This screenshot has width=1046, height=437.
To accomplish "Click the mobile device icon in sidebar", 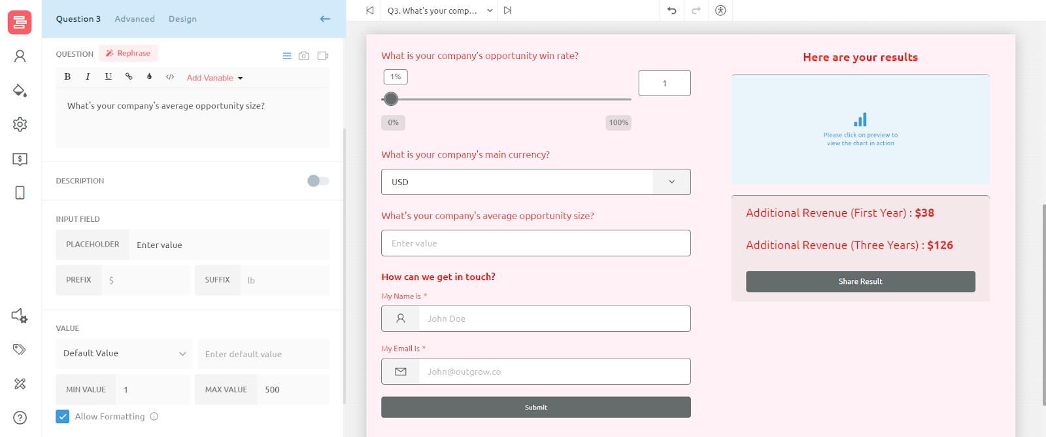I will [x=20, y=192].
